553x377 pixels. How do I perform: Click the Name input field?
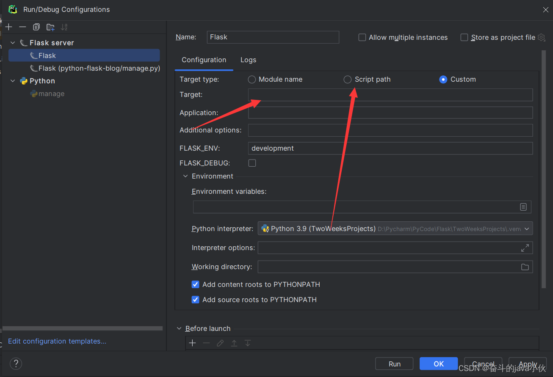coord(273,37)
